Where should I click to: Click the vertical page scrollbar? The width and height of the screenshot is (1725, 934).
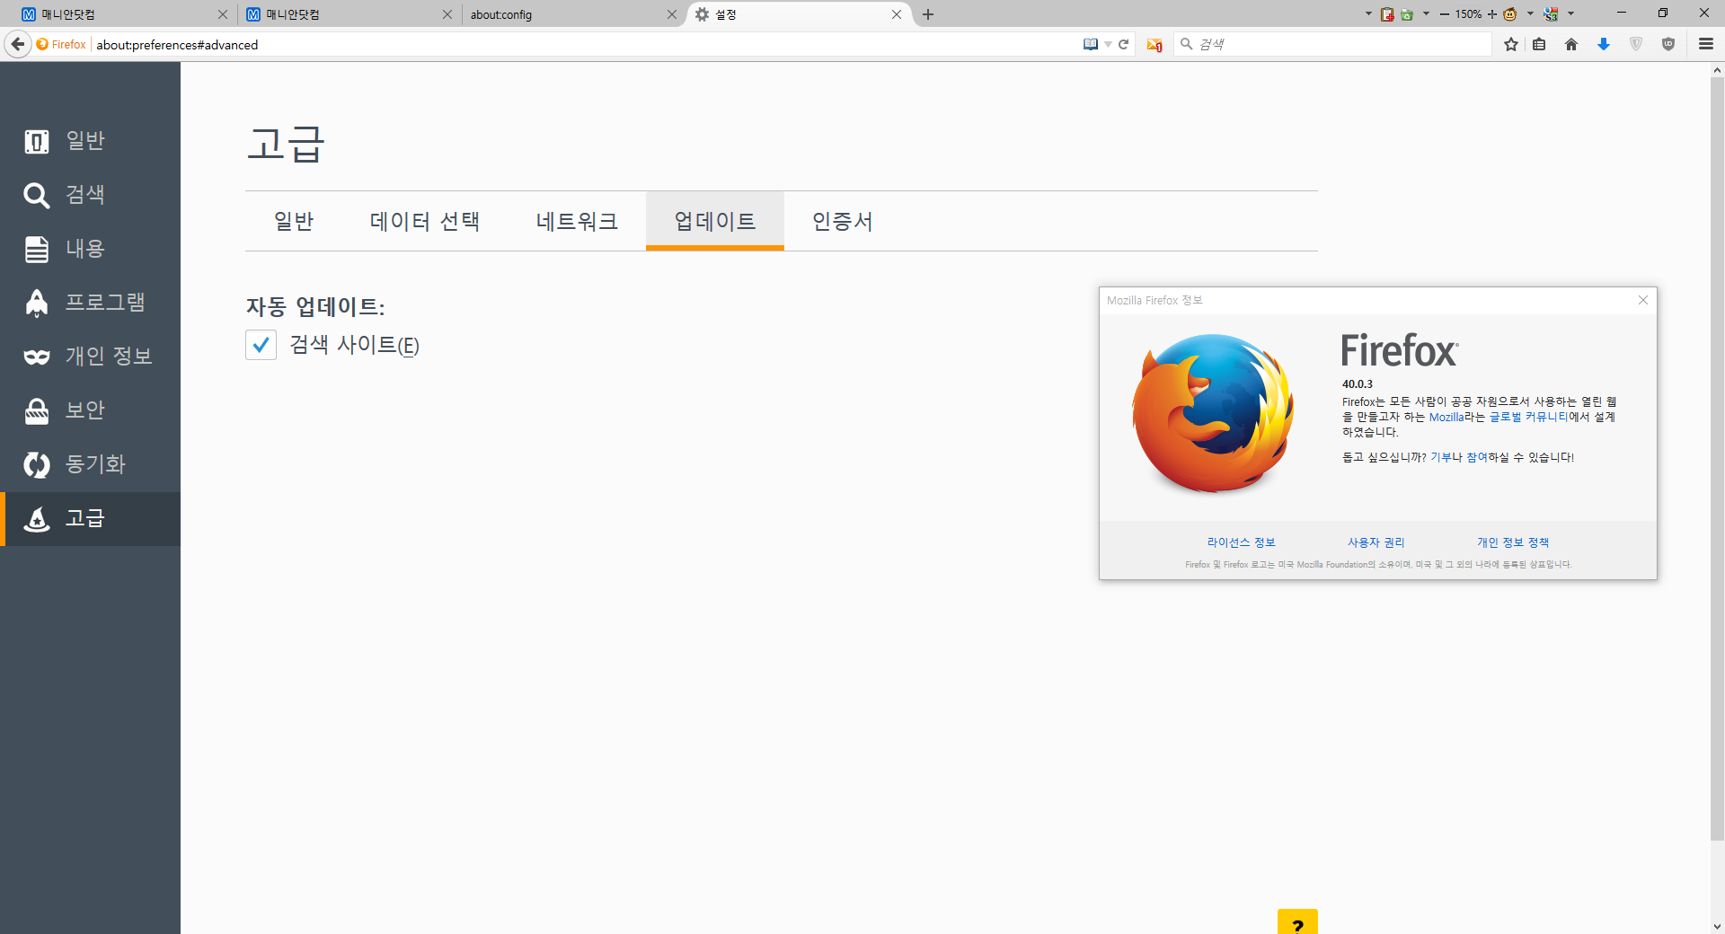click(1717, 458)
